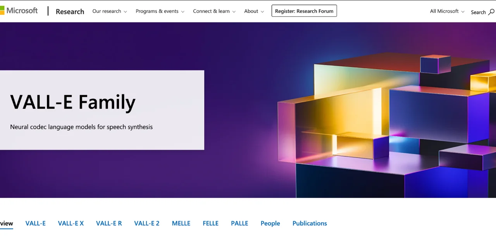Open the Research home link
Image resolution: width=496 pixels, height=244 pixels.
pos(70,12)
